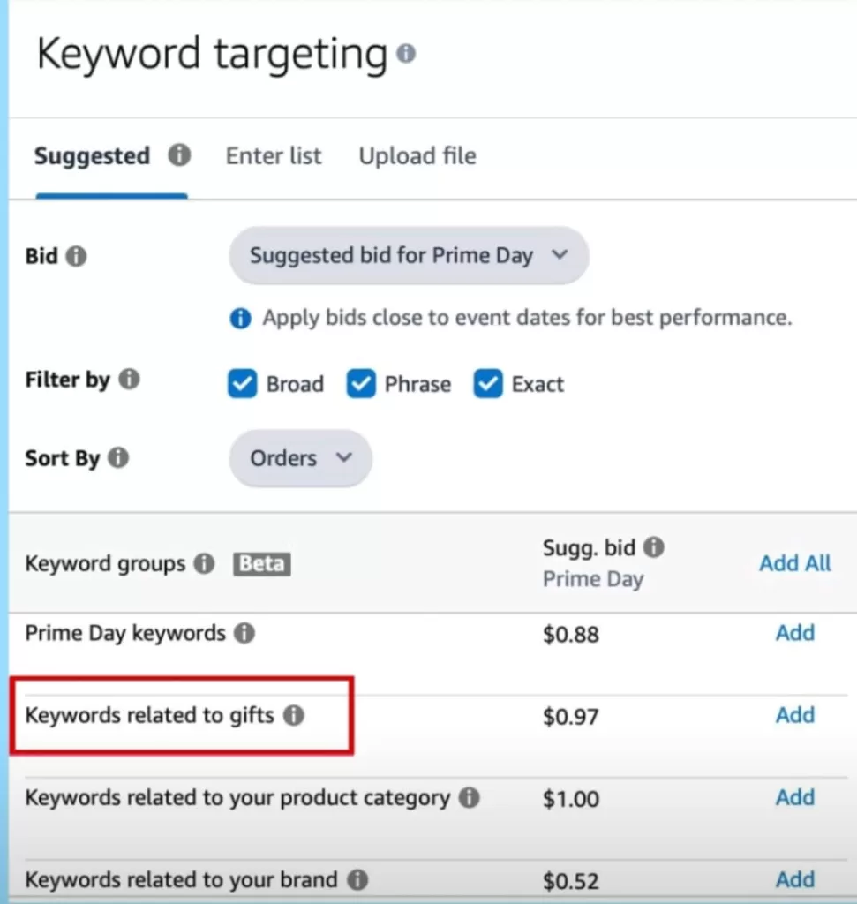
Task: Open the Upload file tab
Action: point(417,156)
